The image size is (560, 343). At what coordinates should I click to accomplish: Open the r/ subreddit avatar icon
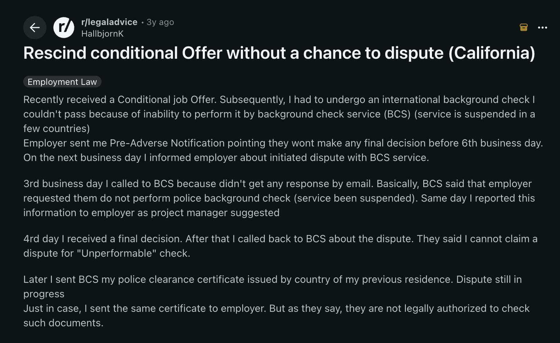click(x=64, y=28)
